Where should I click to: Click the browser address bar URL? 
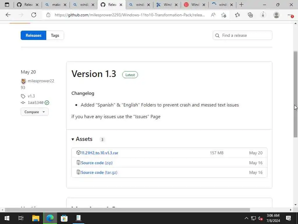130,15
